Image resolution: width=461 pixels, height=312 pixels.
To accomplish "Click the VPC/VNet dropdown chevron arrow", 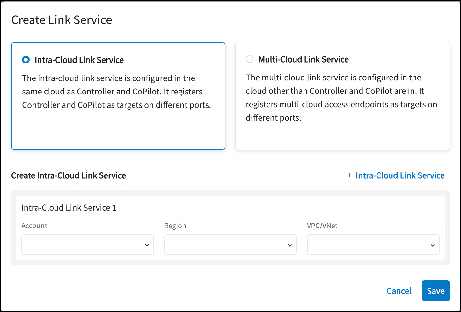I will (x=433, y=245).
